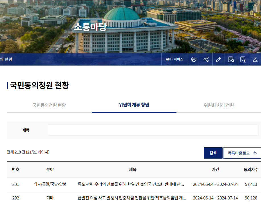Screen dimensions: 261x204
Task: Click the page magnifier search icon
Action: (x=231, y=59)
